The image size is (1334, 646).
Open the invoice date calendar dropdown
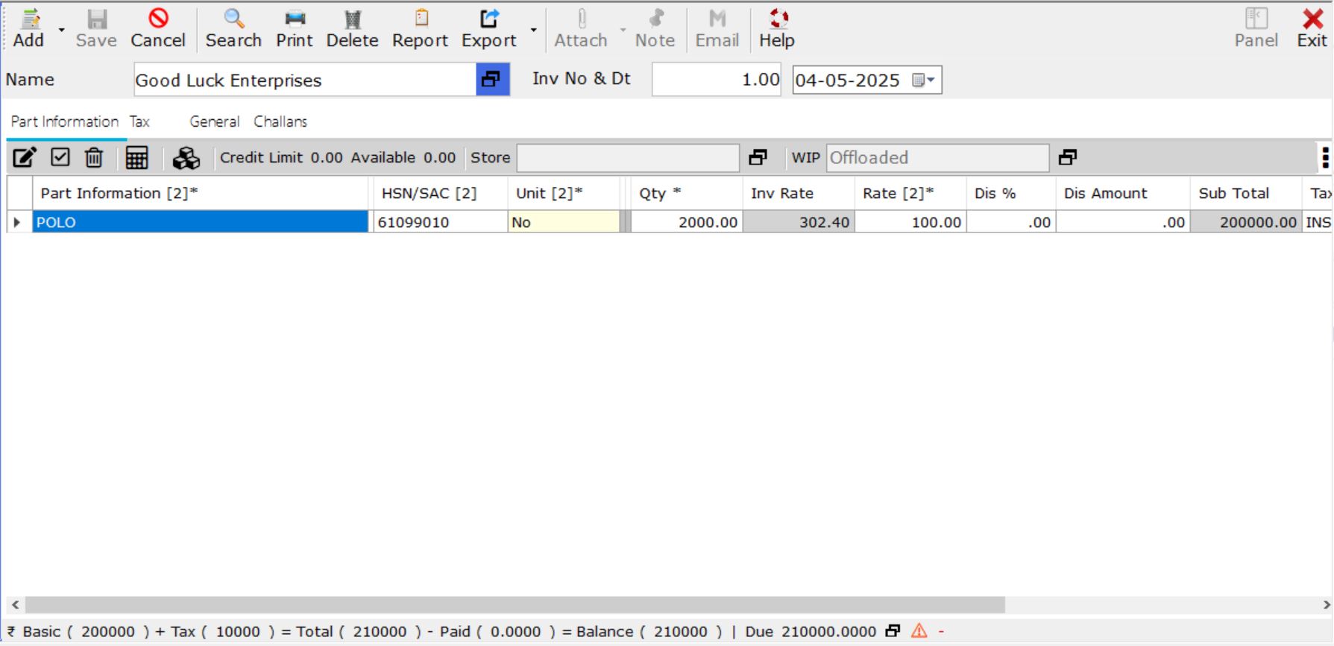click(x=924, y=80)
